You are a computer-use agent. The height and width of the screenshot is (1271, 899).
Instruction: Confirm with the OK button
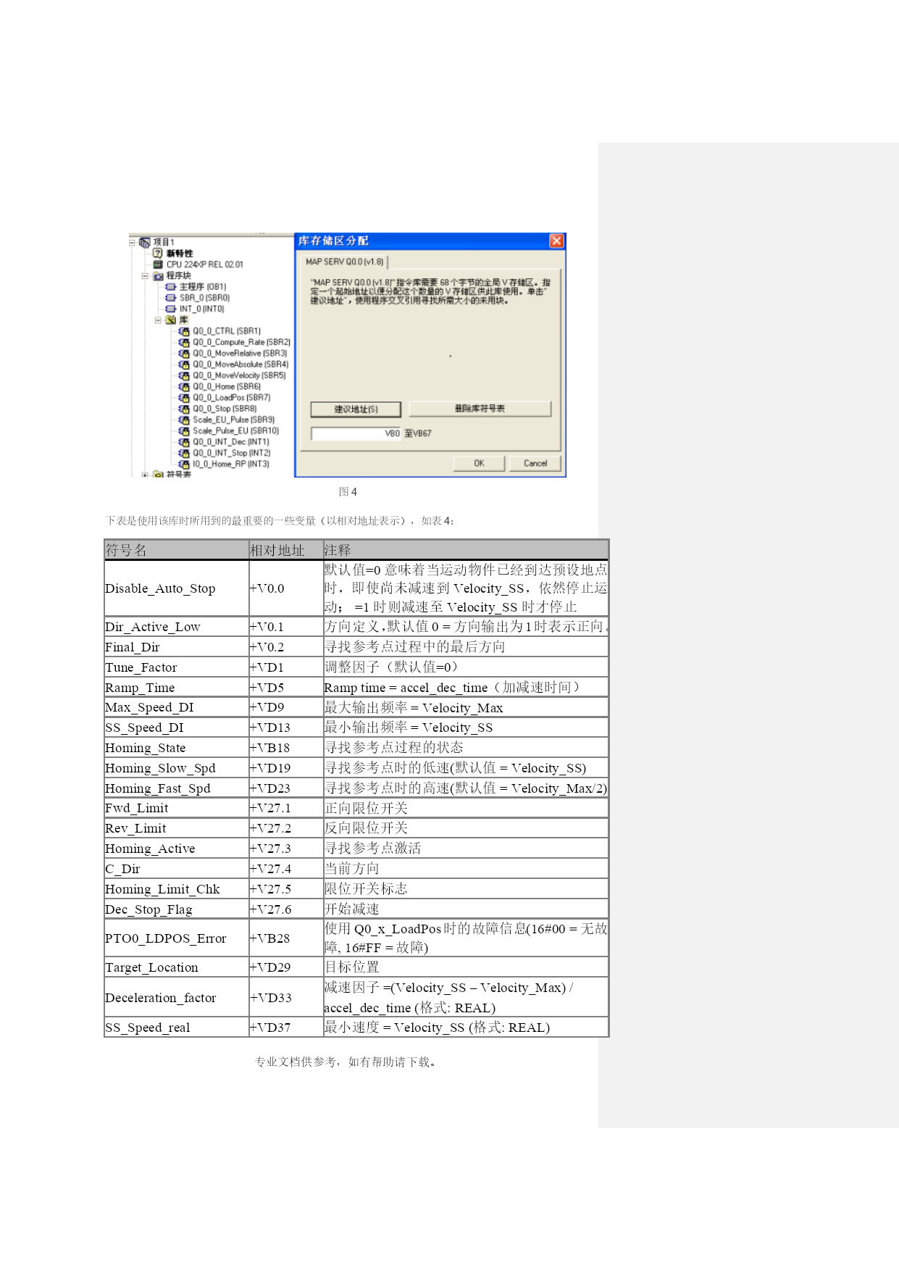[479, 463]
